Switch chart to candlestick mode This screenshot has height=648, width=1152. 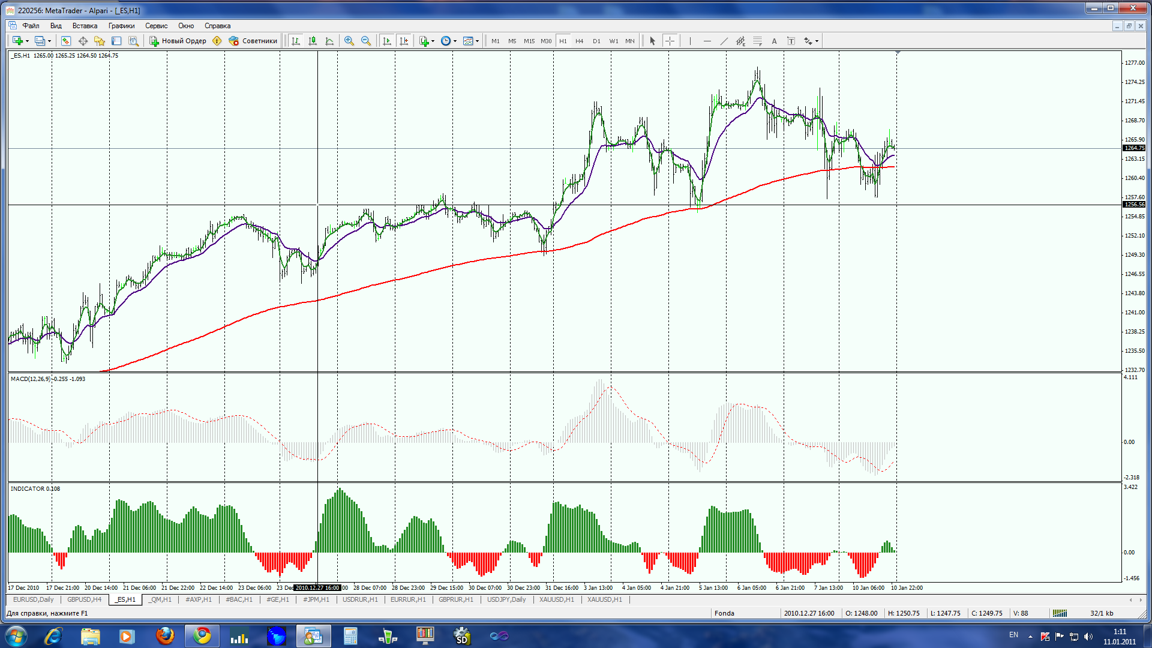pyautogui.click(x=313, y=41)
